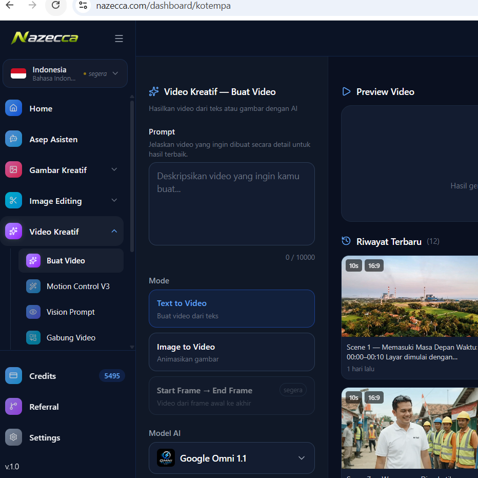478x478 pixels.
Task: Click the Asep Asisten label
Action: 53,140
